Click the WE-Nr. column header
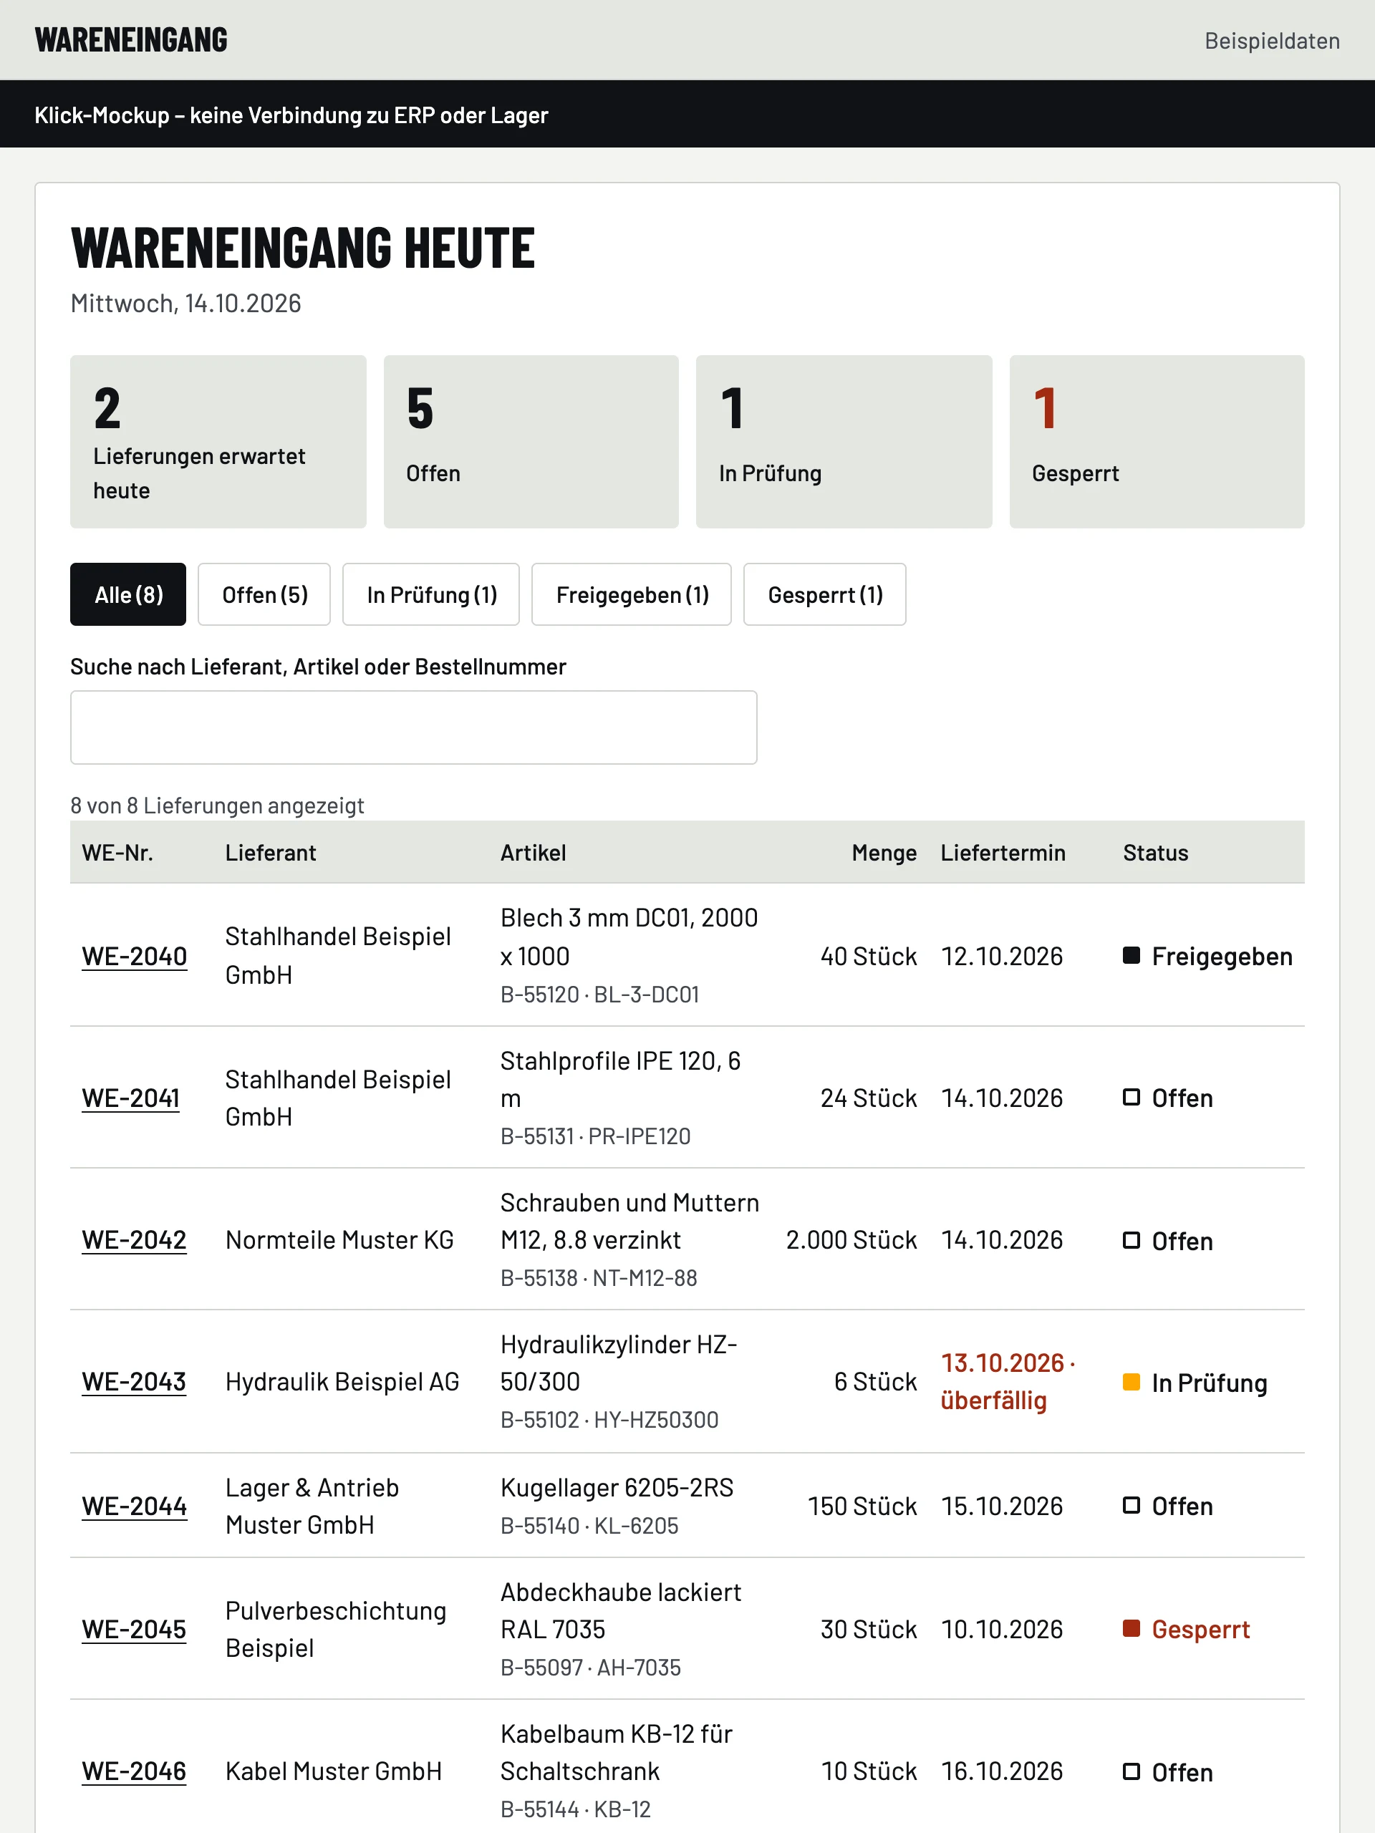 click(117, 853)
